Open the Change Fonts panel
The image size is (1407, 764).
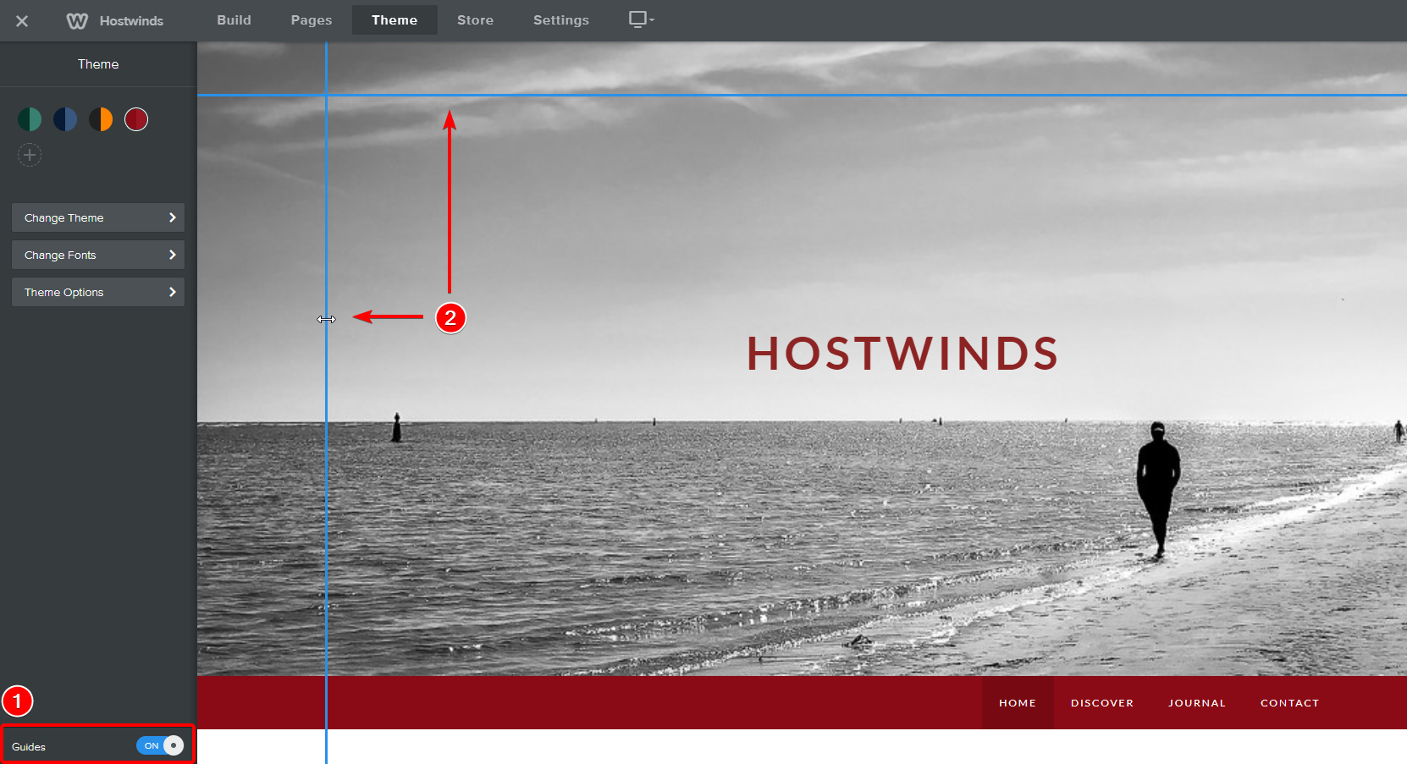[x=98, y=255]
